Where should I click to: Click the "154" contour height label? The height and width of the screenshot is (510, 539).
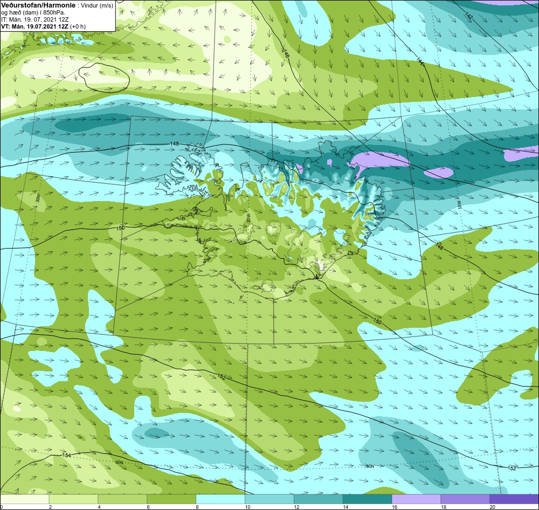66,455
